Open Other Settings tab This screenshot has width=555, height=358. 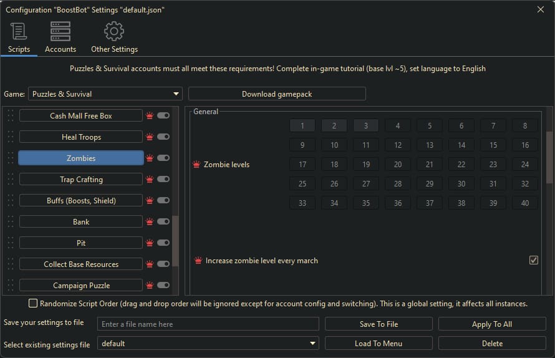click(114, 37)
